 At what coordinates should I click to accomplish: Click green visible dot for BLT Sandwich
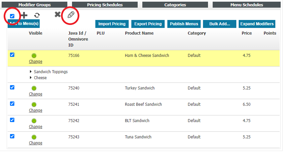pyautogui.click(x=34, y=121)
